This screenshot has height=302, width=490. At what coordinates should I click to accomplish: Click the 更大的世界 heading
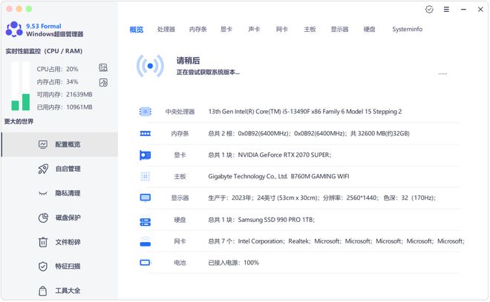(19, 121)
